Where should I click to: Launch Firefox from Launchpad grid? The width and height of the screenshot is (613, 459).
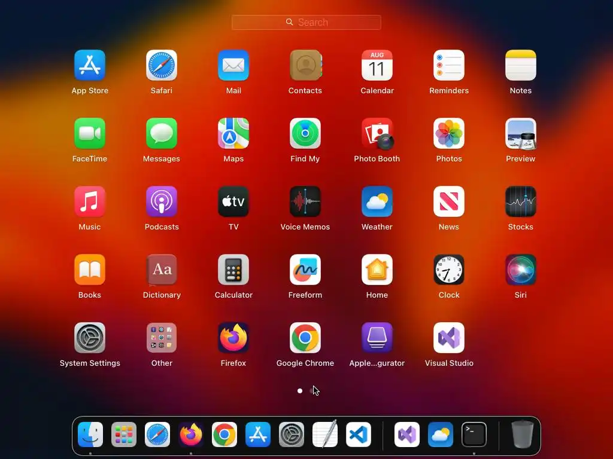[233, 338]
